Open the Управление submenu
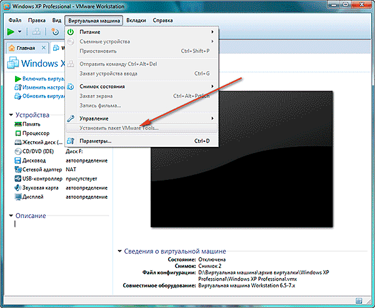 [x=142, y=119]
